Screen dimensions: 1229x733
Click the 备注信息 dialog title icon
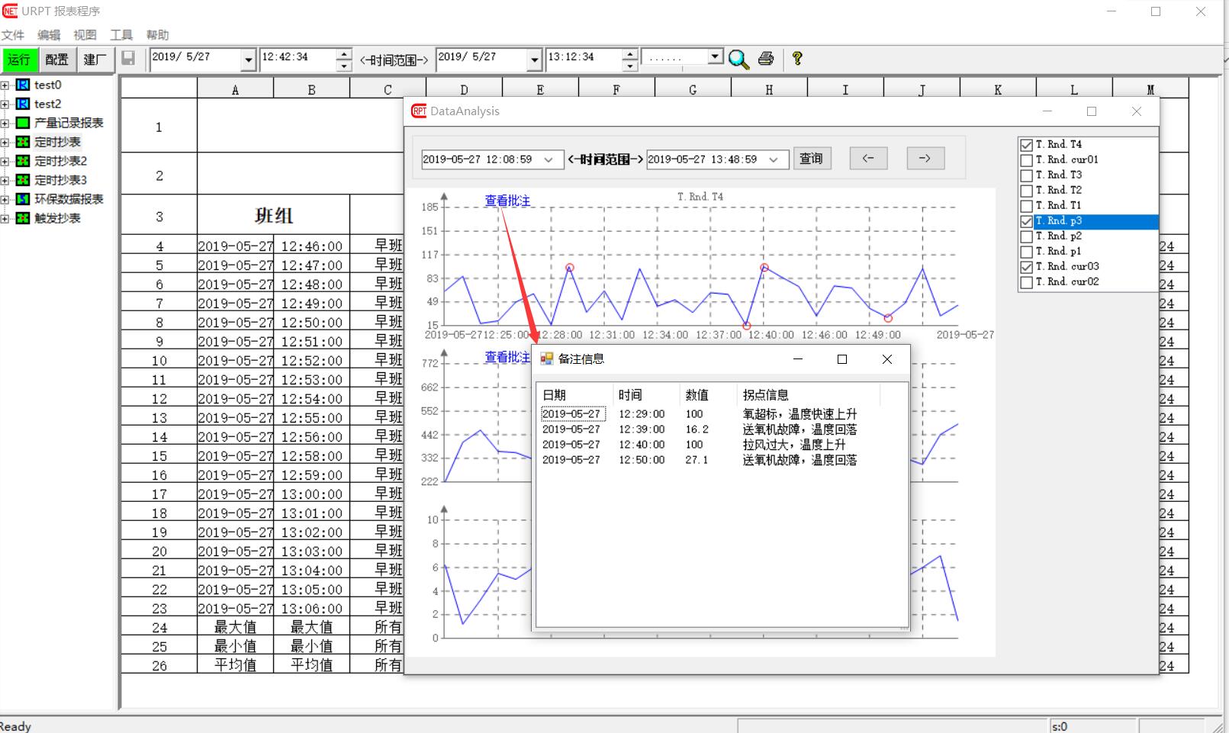546,359
